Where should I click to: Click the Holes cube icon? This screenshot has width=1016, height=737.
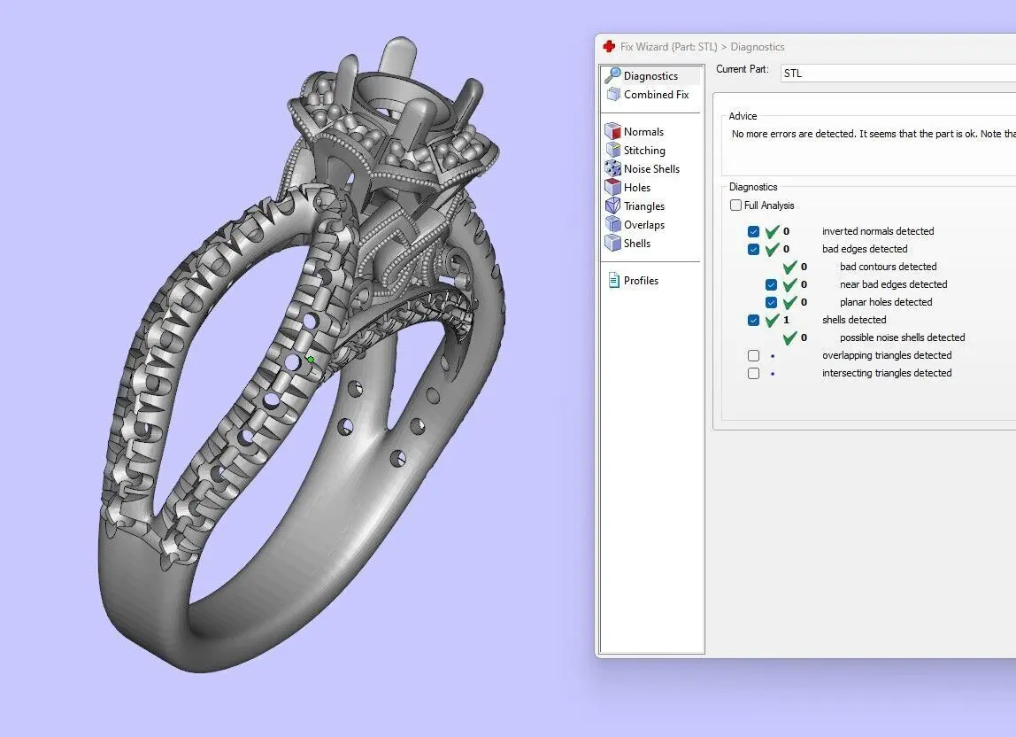coord(612,188)
